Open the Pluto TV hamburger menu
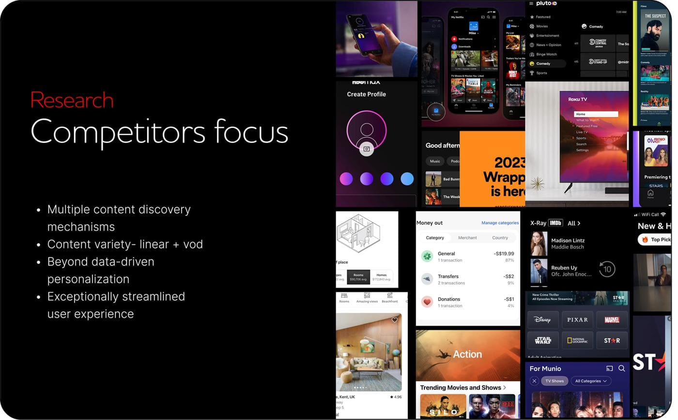The height and width of the screenshot is (420, 678). point(531,3)
